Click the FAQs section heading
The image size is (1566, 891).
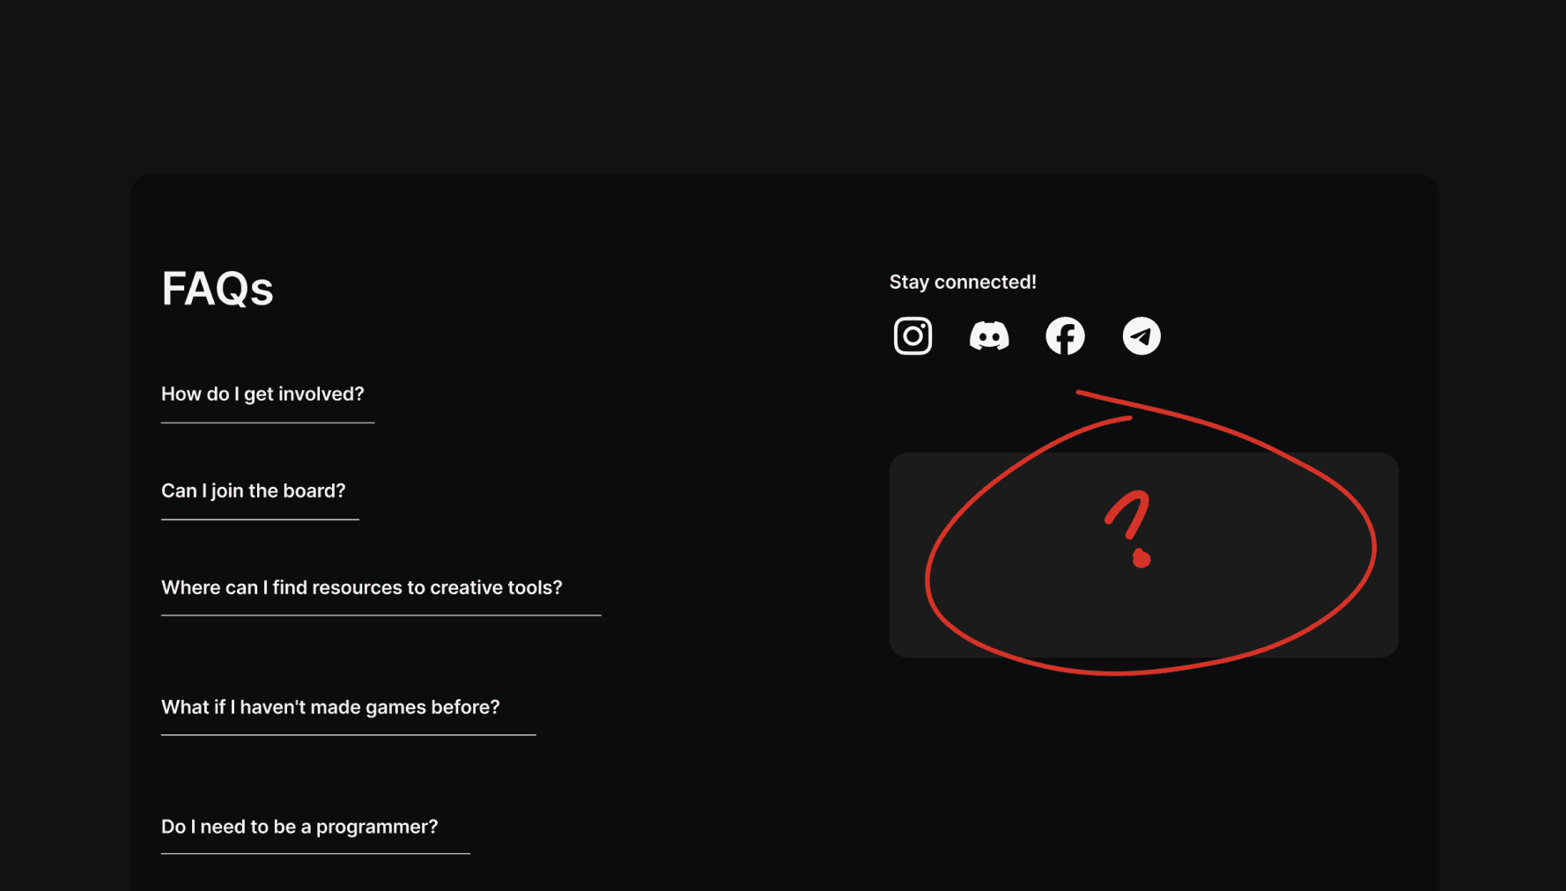pos(218,289)
